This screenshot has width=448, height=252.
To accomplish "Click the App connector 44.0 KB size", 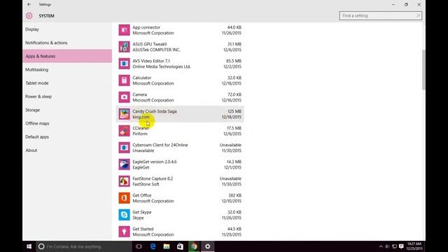I will click(x=234, y=27).
